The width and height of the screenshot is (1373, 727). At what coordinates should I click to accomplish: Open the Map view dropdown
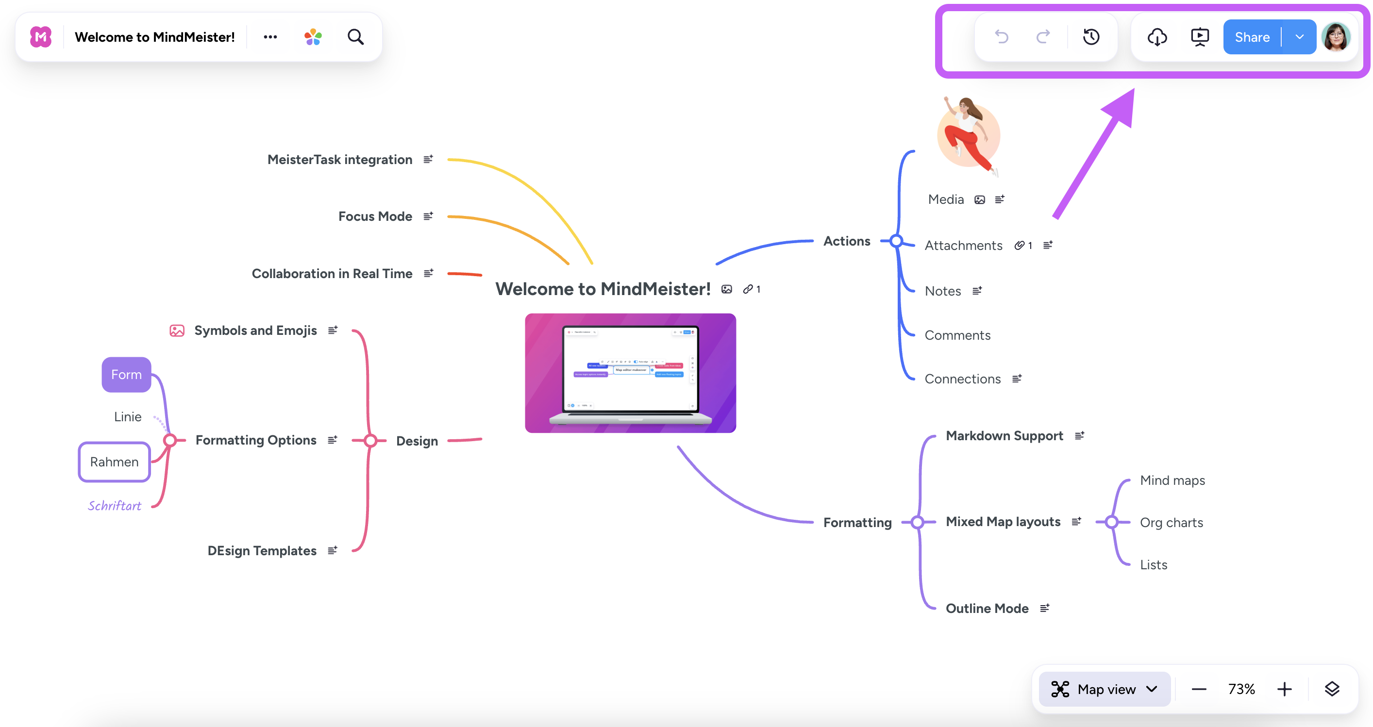click(1105, 689)
